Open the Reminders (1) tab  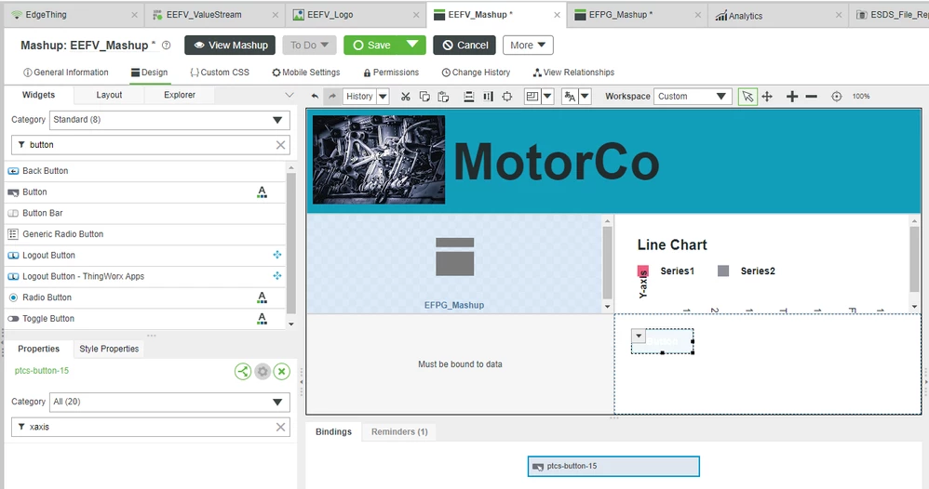(x=399, y=431)
